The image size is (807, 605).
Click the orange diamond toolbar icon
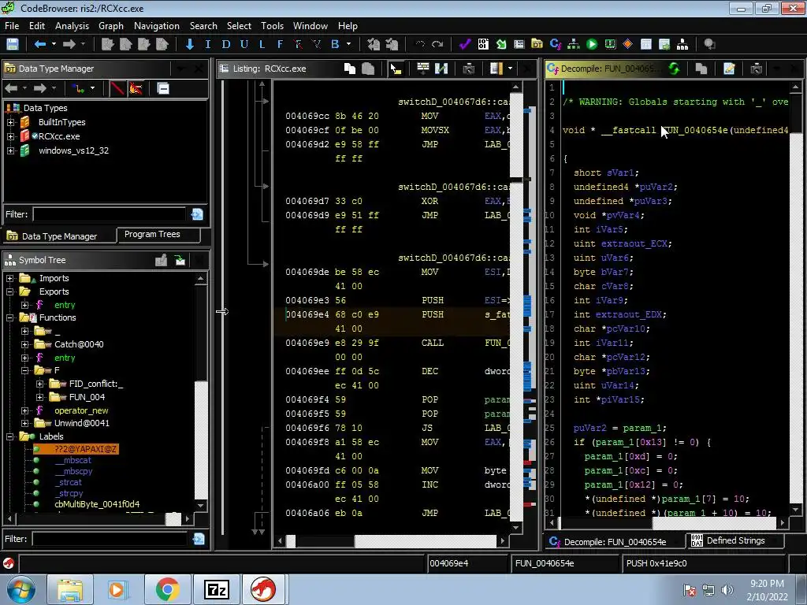click(x=628, y=44)
